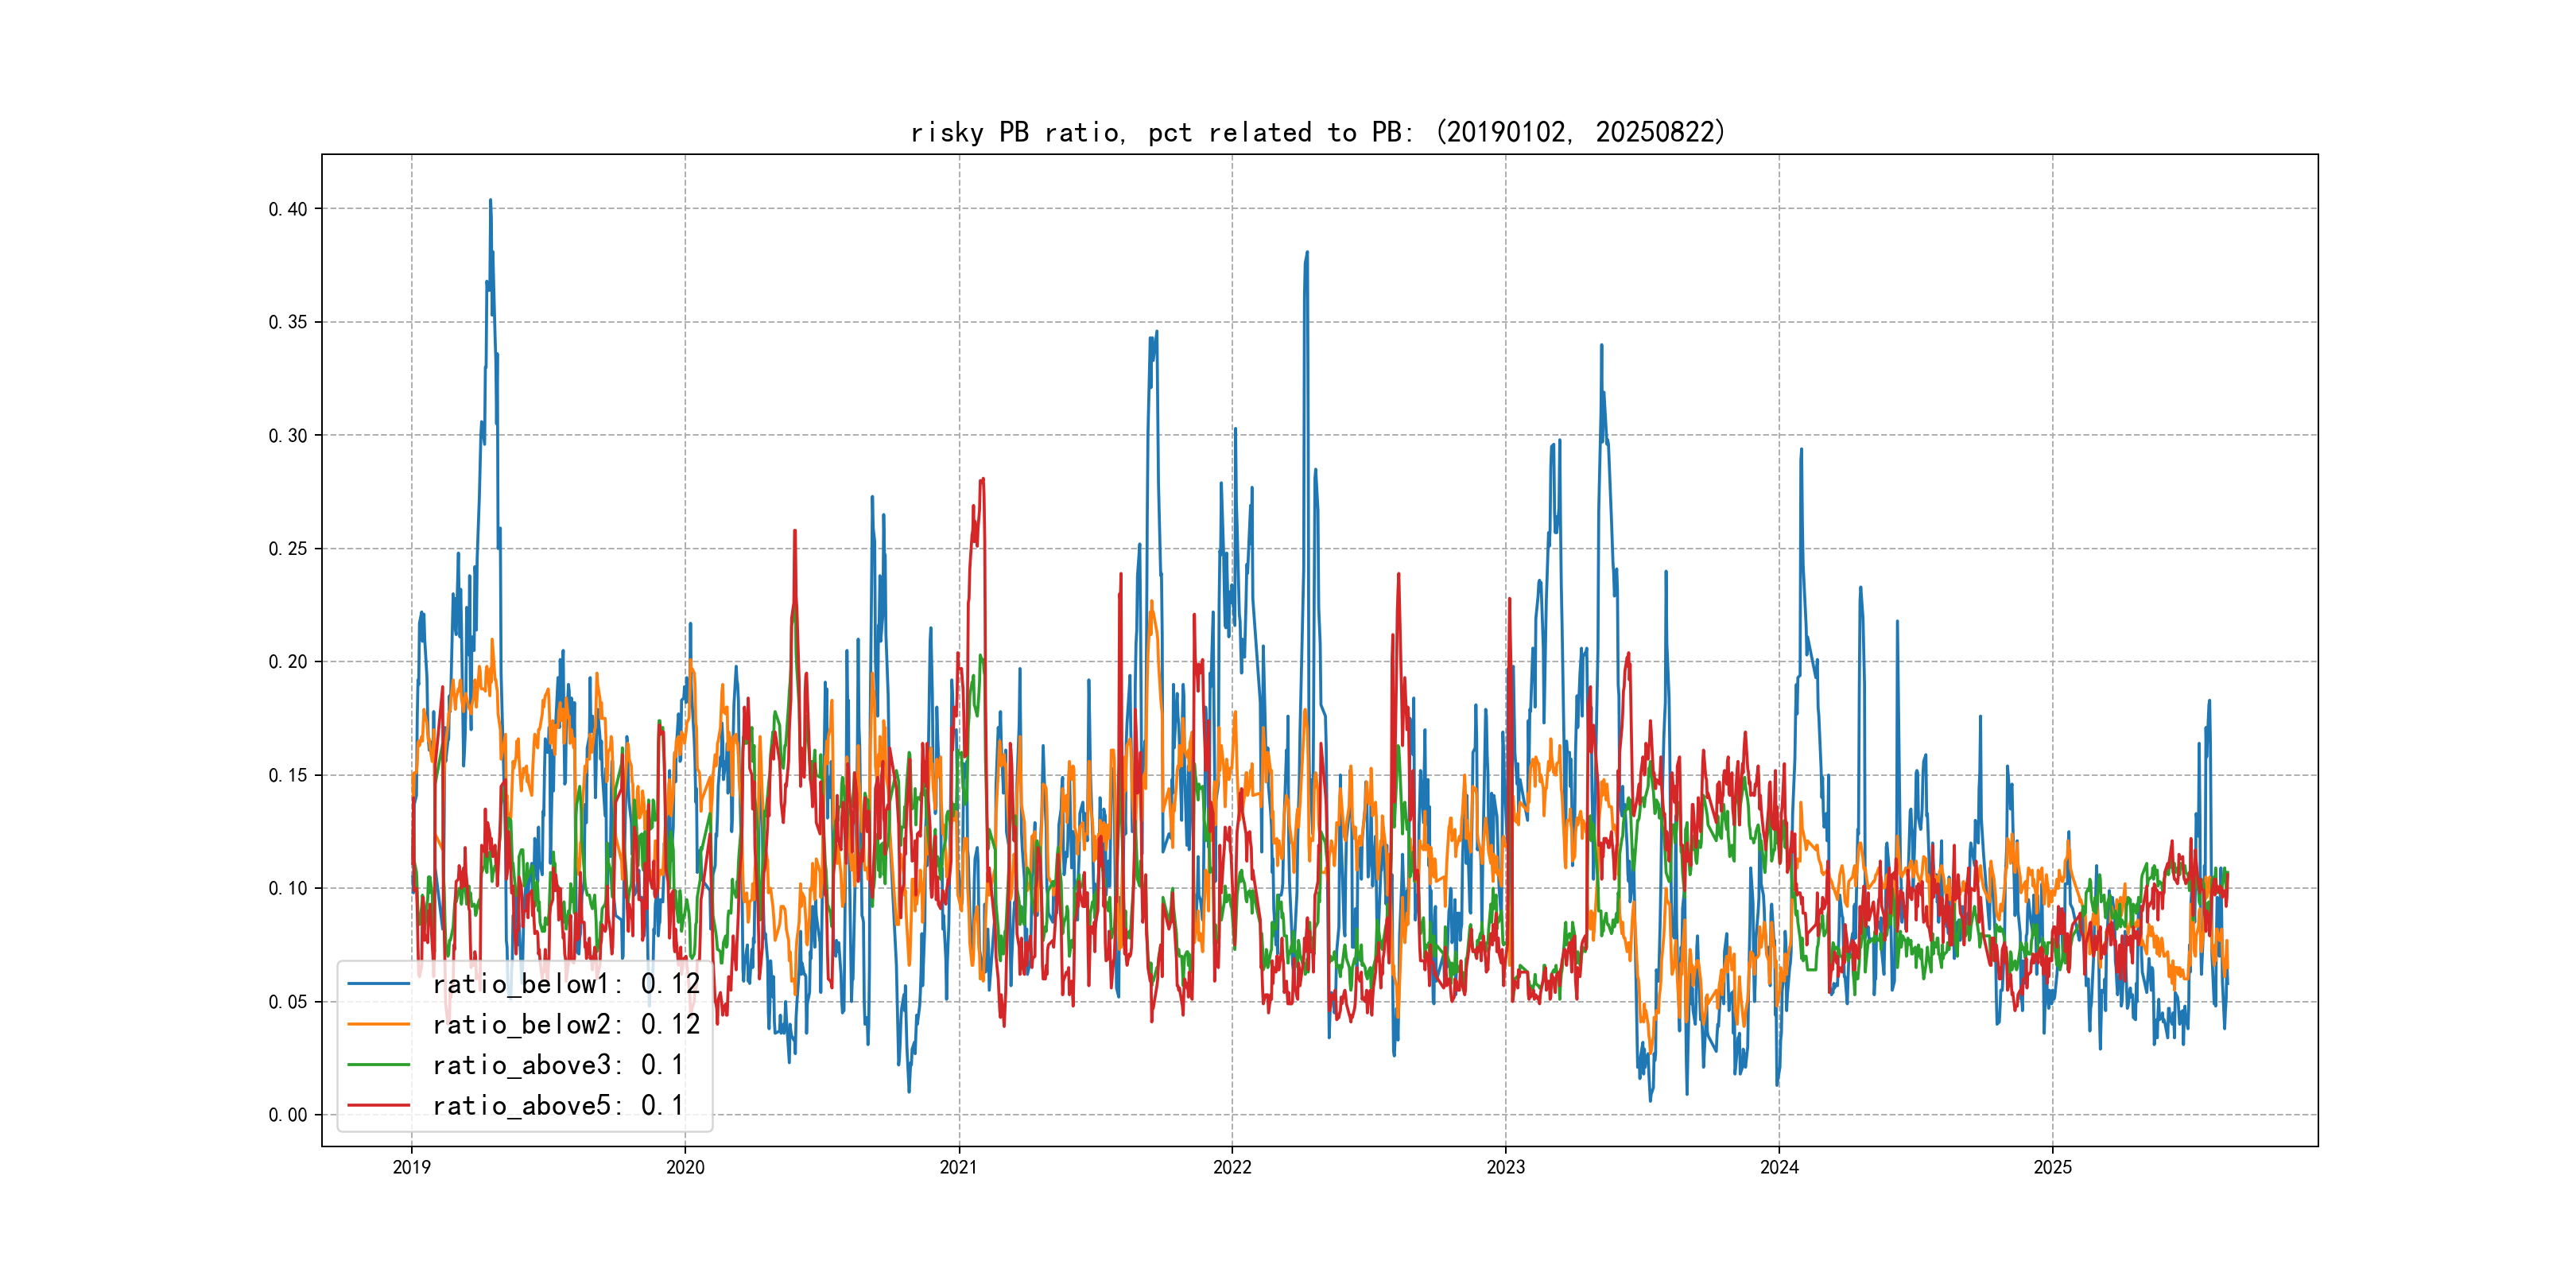Select the 'ratio_below2: 0.12' legend label
The width and height of the screenshot is (2576, 1288).
[566, 1024]
